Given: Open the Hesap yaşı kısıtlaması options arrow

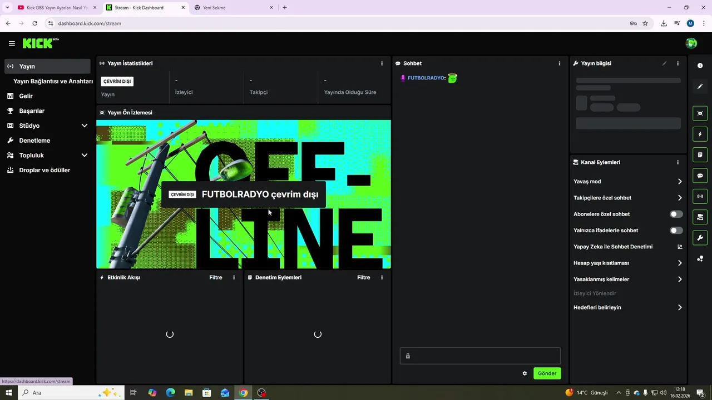Looking at the screenshot, I should coord(680,263).
